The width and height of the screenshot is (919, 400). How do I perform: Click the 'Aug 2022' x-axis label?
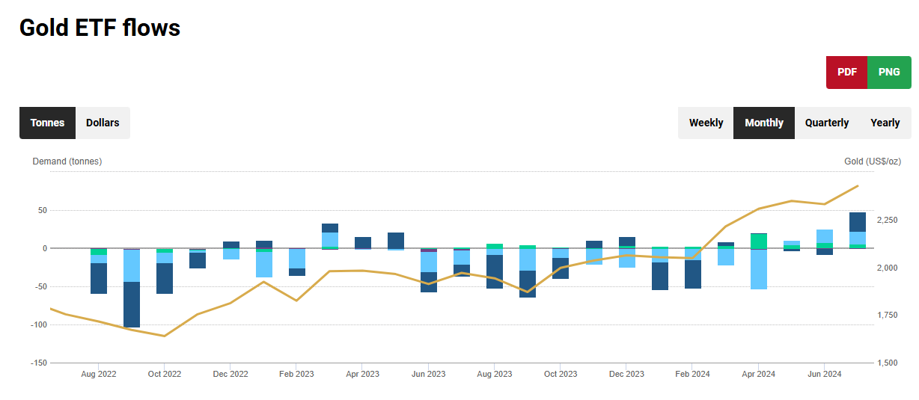click(98, 374)
